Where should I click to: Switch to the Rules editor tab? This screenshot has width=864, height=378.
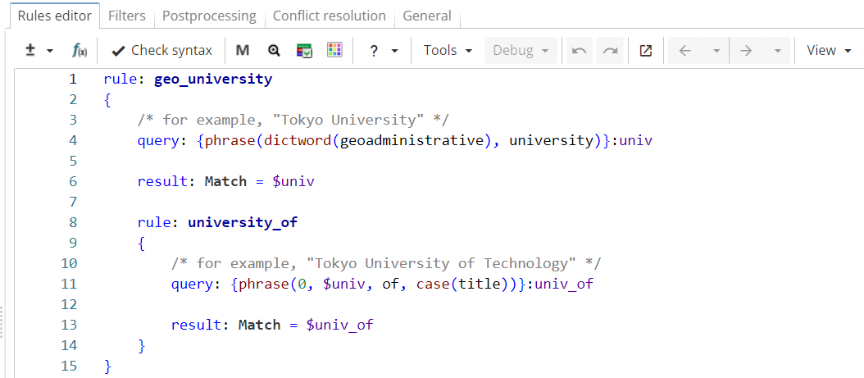pos(55,16)
